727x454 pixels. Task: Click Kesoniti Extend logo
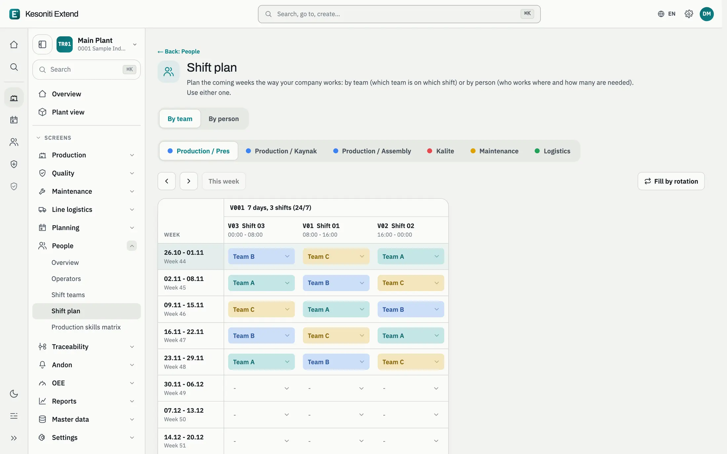(44, 14)
